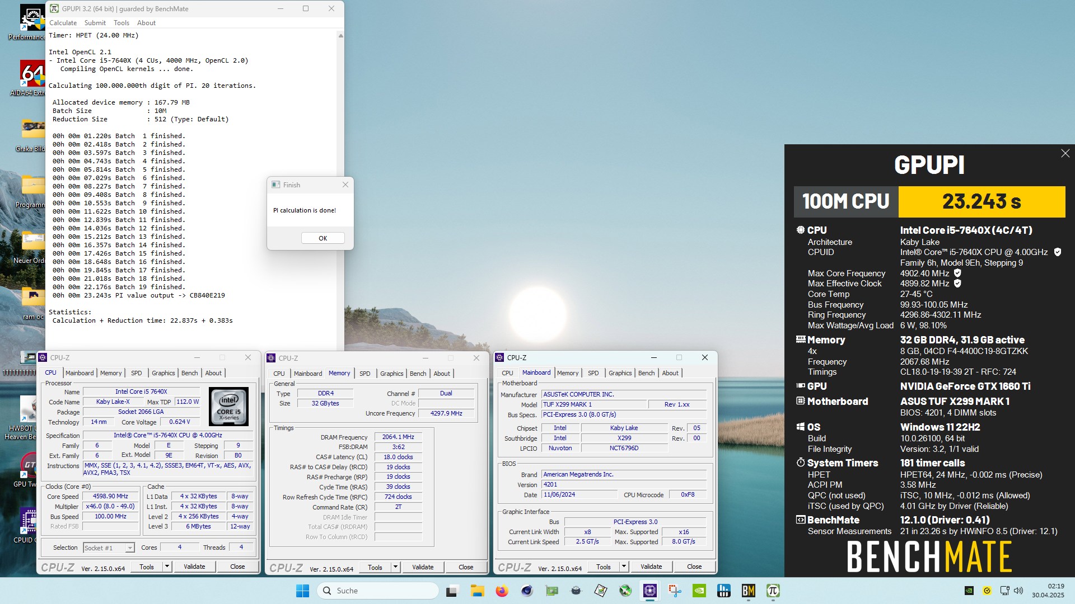Click Close button in CPU-Z Mainboard window
This screenshot has height=604, width=1075.
tap(694, 567)
